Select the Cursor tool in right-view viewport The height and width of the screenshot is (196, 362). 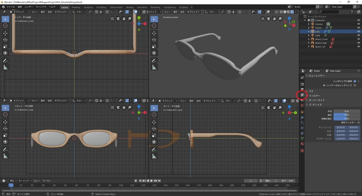(154, 115)
